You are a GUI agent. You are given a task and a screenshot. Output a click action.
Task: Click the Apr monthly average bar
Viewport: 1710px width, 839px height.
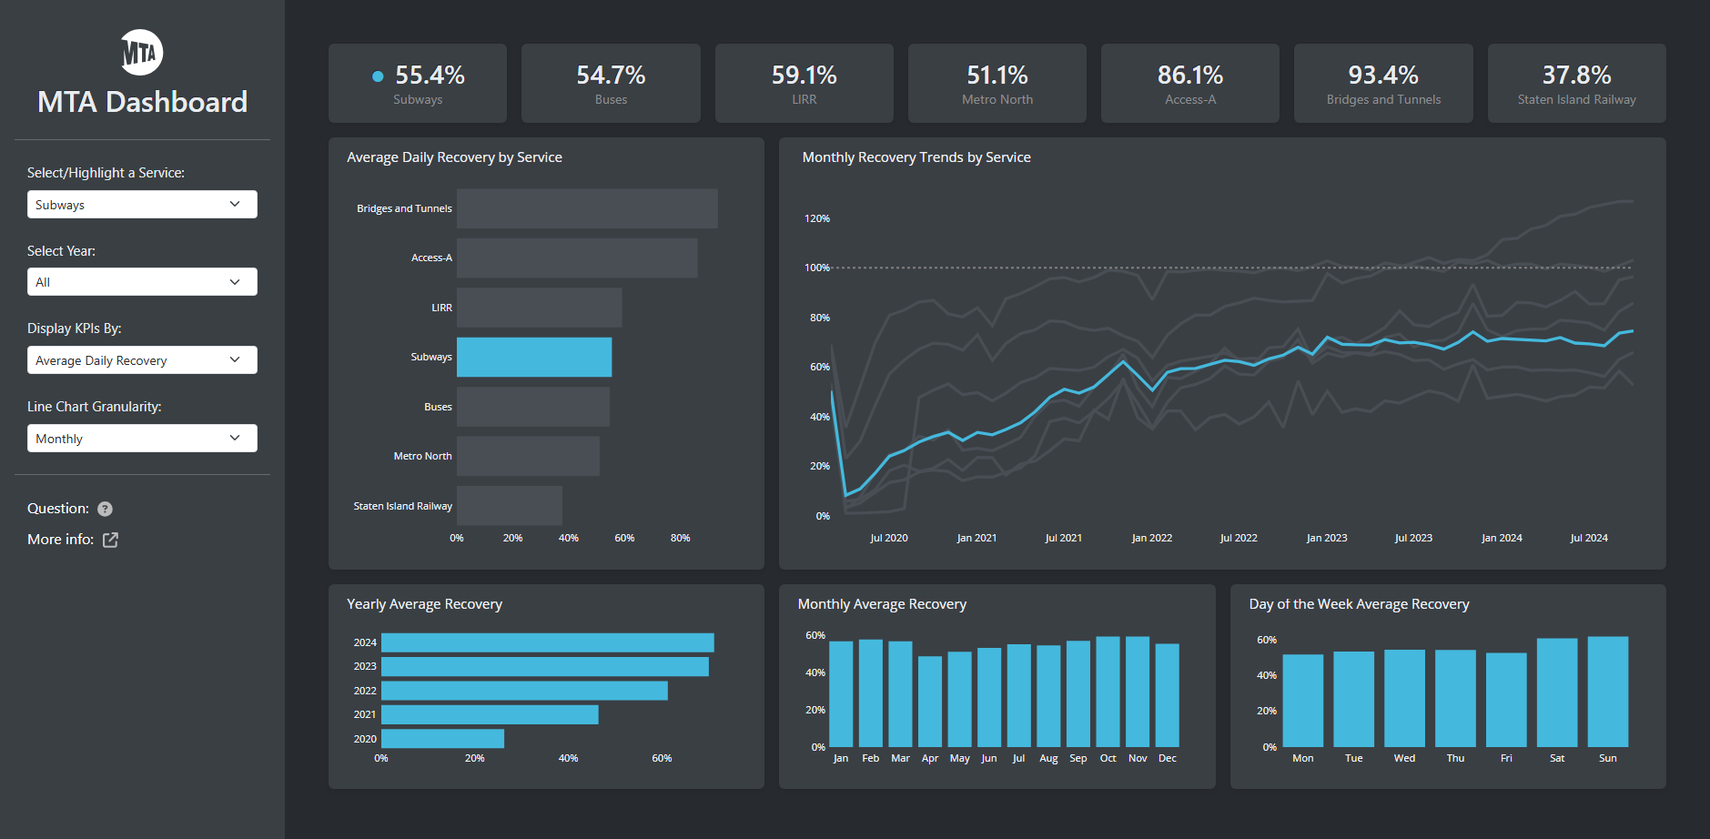click(x=930, y=702)
